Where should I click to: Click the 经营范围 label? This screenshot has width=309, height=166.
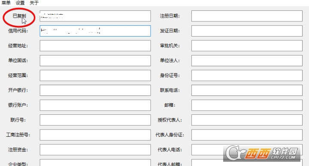click(x=18, y=75)
